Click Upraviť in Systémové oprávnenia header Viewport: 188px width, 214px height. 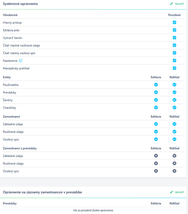point(177,4)
